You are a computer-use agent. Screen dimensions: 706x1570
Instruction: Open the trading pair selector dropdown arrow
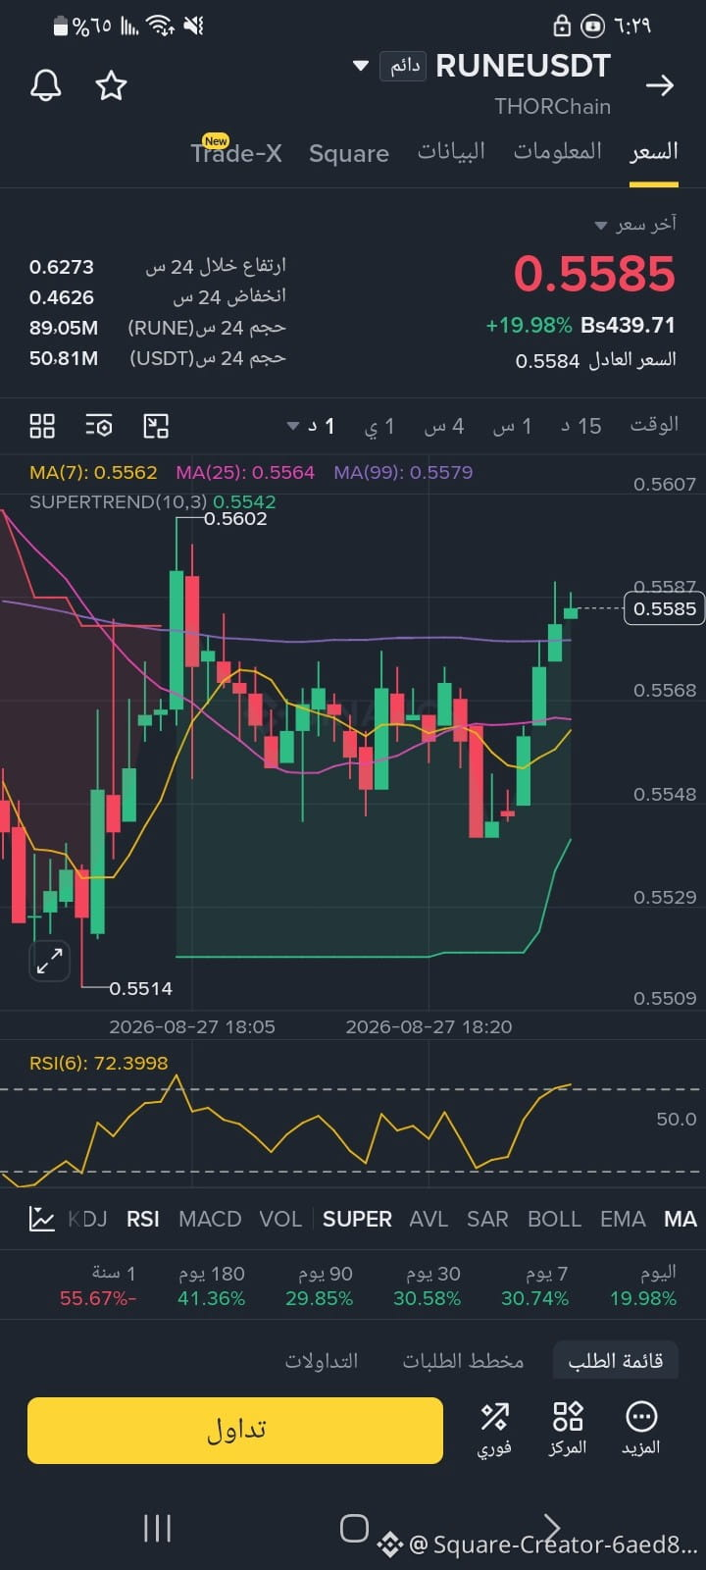360,66
